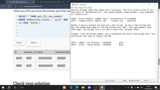Click the ENG language indicator
This screenshot has width=160, height=90.
[141, 87]
